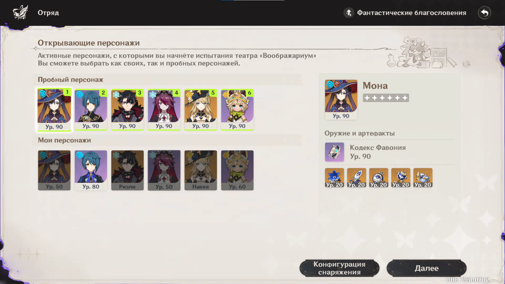Choose my own Xingqiu level 80
This screenshot has height=284, width=505.
tap(91, 170)
